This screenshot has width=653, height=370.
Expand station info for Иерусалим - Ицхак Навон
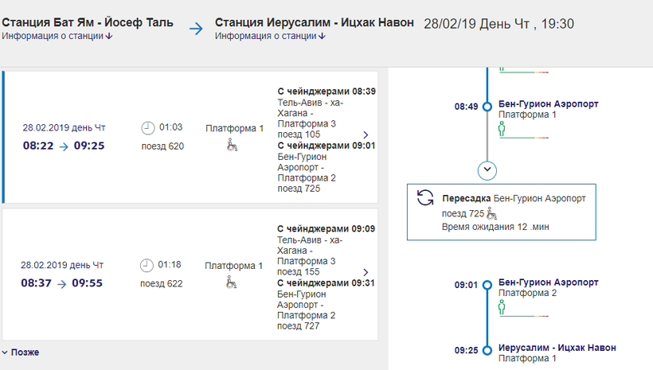[x=271, y=37]
